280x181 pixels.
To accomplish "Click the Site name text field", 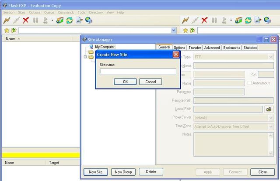I will click(x=138, y=72).
